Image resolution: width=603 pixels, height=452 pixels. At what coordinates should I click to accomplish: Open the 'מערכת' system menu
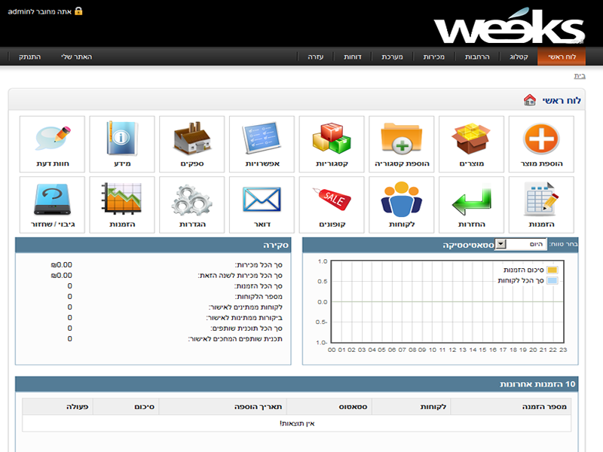392,57
